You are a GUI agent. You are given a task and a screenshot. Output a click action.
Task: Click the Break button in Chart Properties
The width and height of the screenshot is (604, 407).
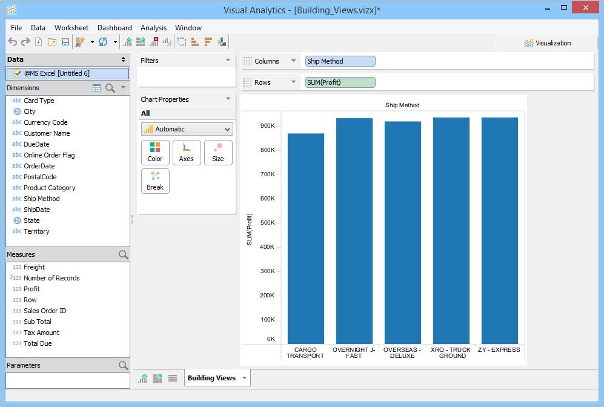(155, 181)
